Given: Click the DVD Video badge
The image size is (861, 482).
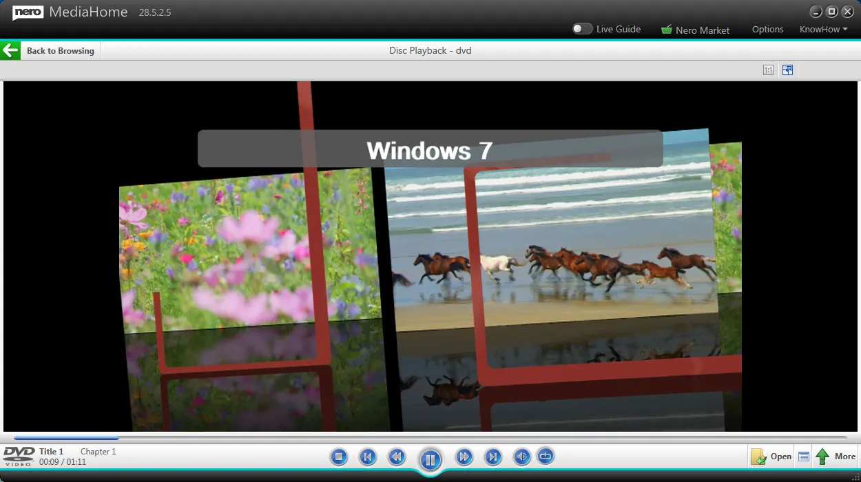Looking at the screenshot, I should click(18, 457).
